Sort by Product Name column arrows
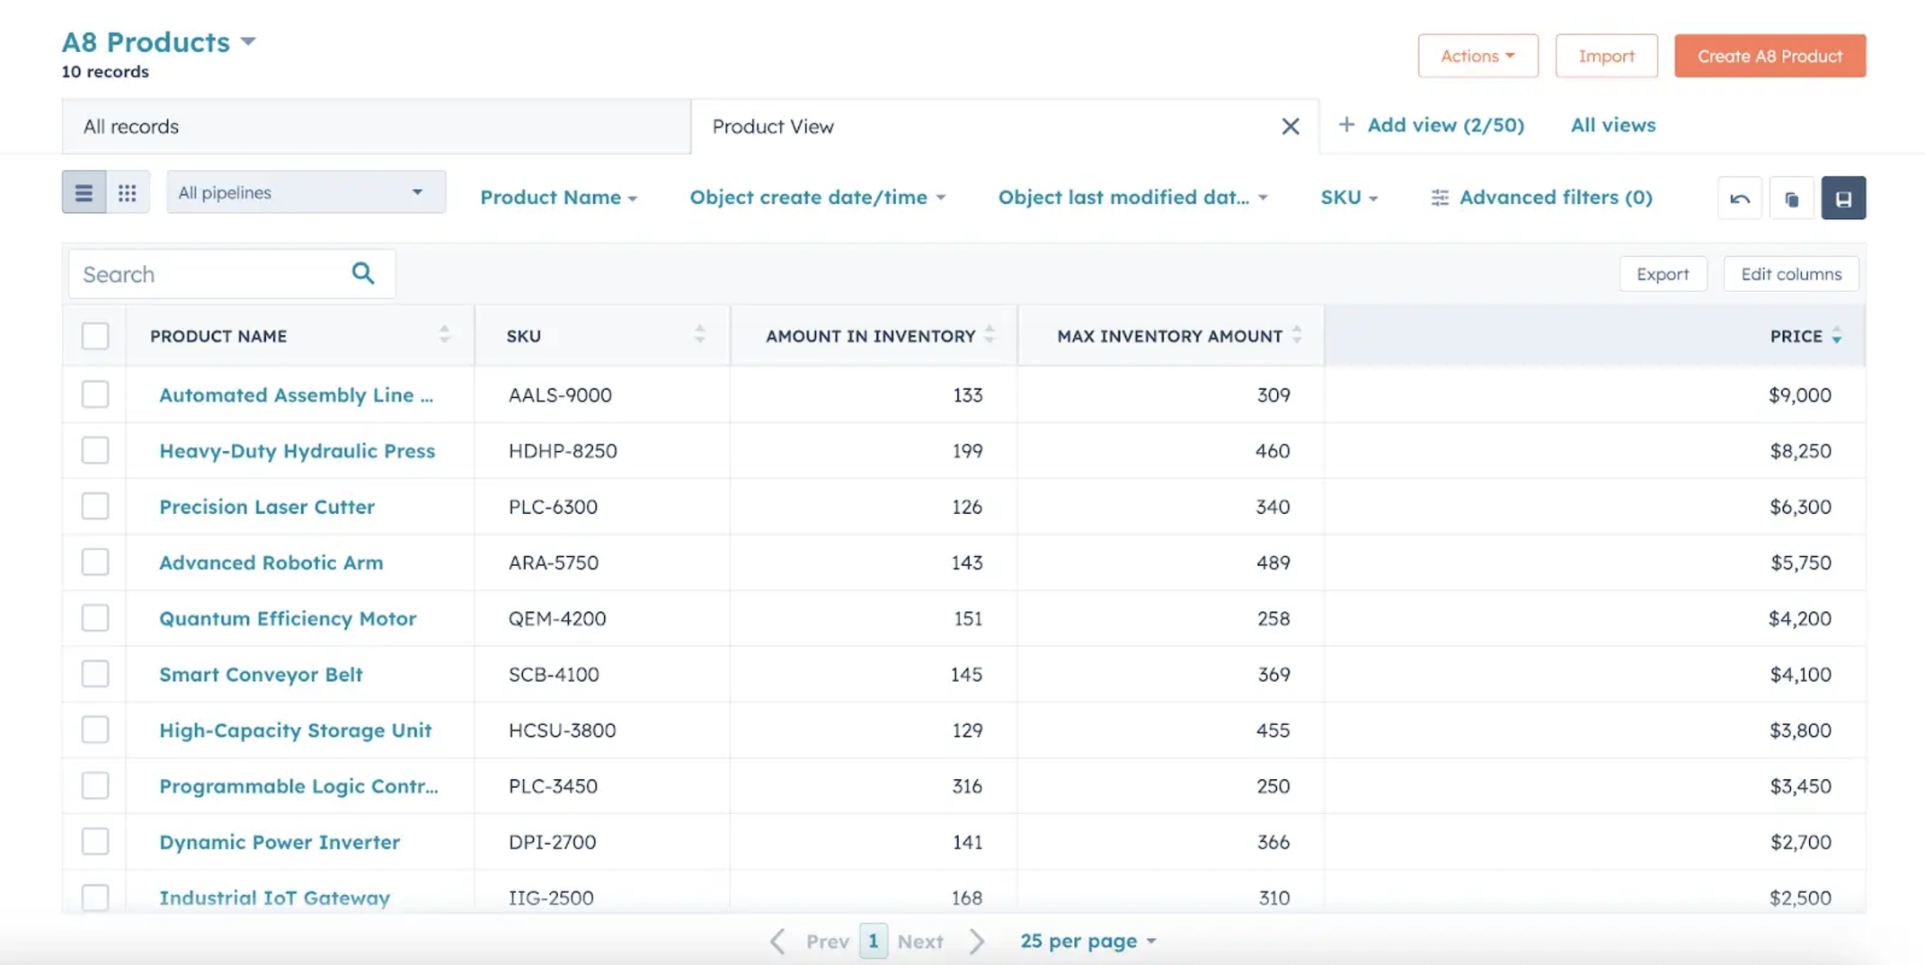Screen dimensions: 1925x965 coord(444,335)
